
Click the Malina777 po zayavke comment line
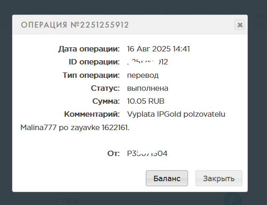coord(75,128)
